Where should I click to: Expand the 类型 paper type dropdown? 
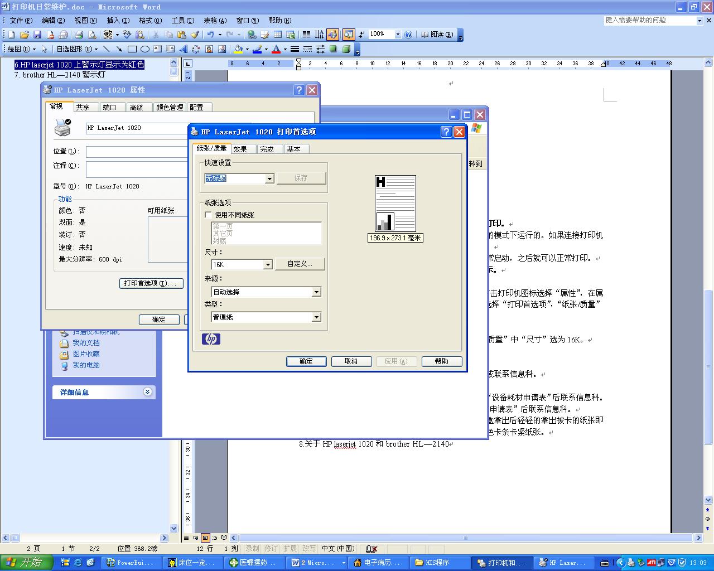(316, 317)
